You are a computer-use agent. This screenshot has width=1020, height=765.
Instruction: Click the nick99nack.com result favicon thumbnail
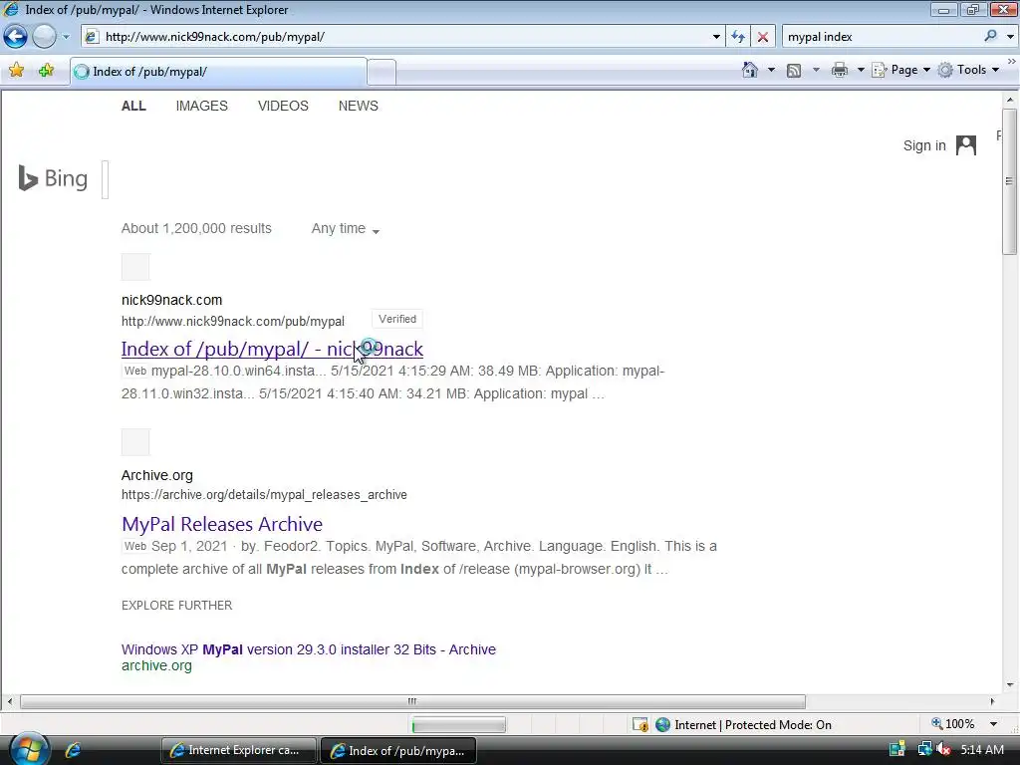(x=135, y=267)
